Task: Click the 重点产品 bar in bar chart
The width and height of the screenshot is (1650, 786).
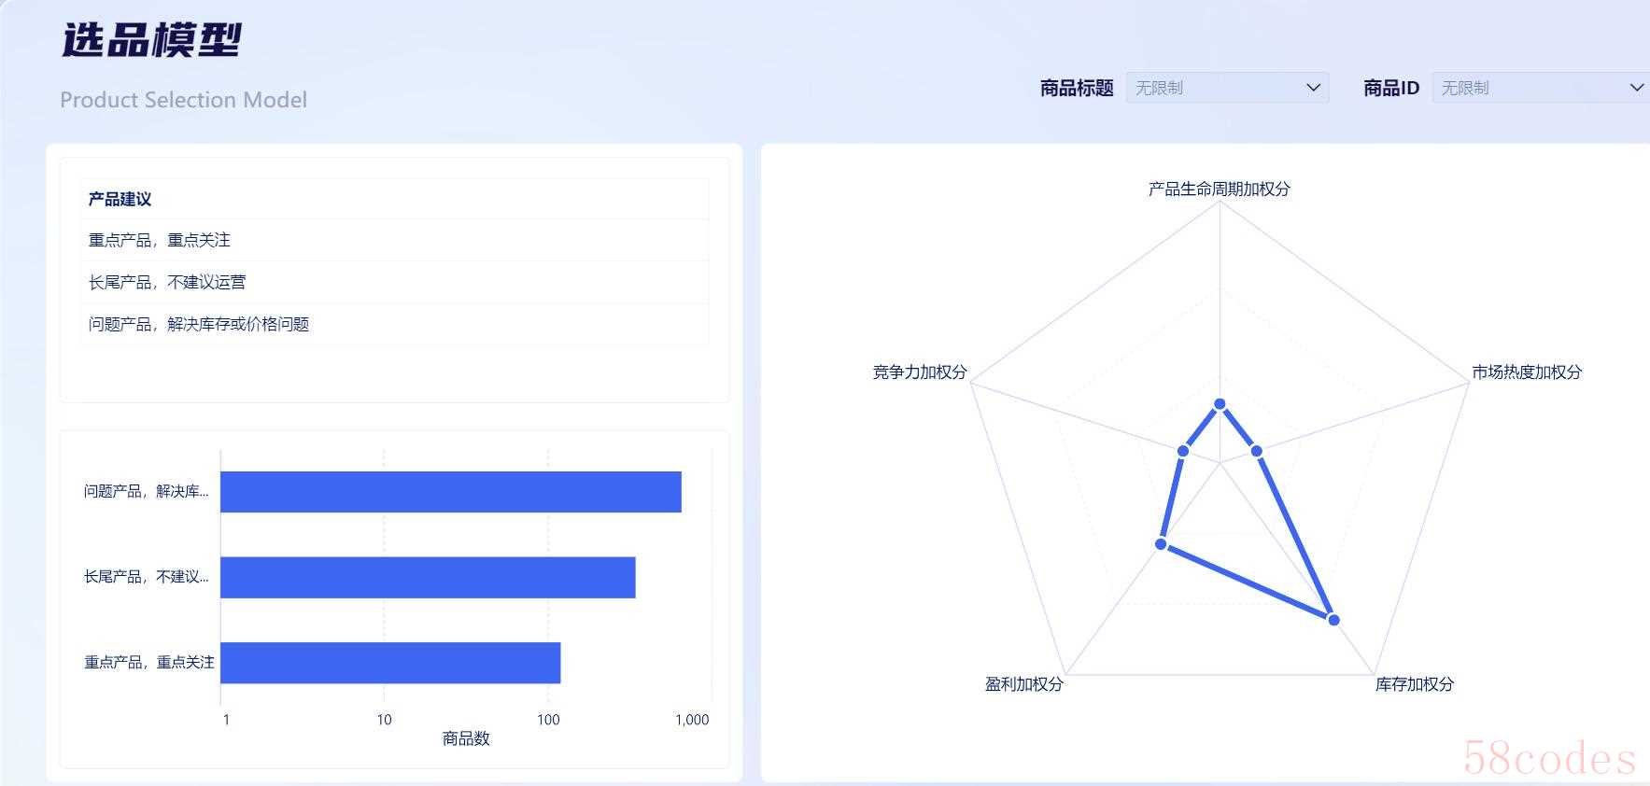Action: [x=390, y=663]
